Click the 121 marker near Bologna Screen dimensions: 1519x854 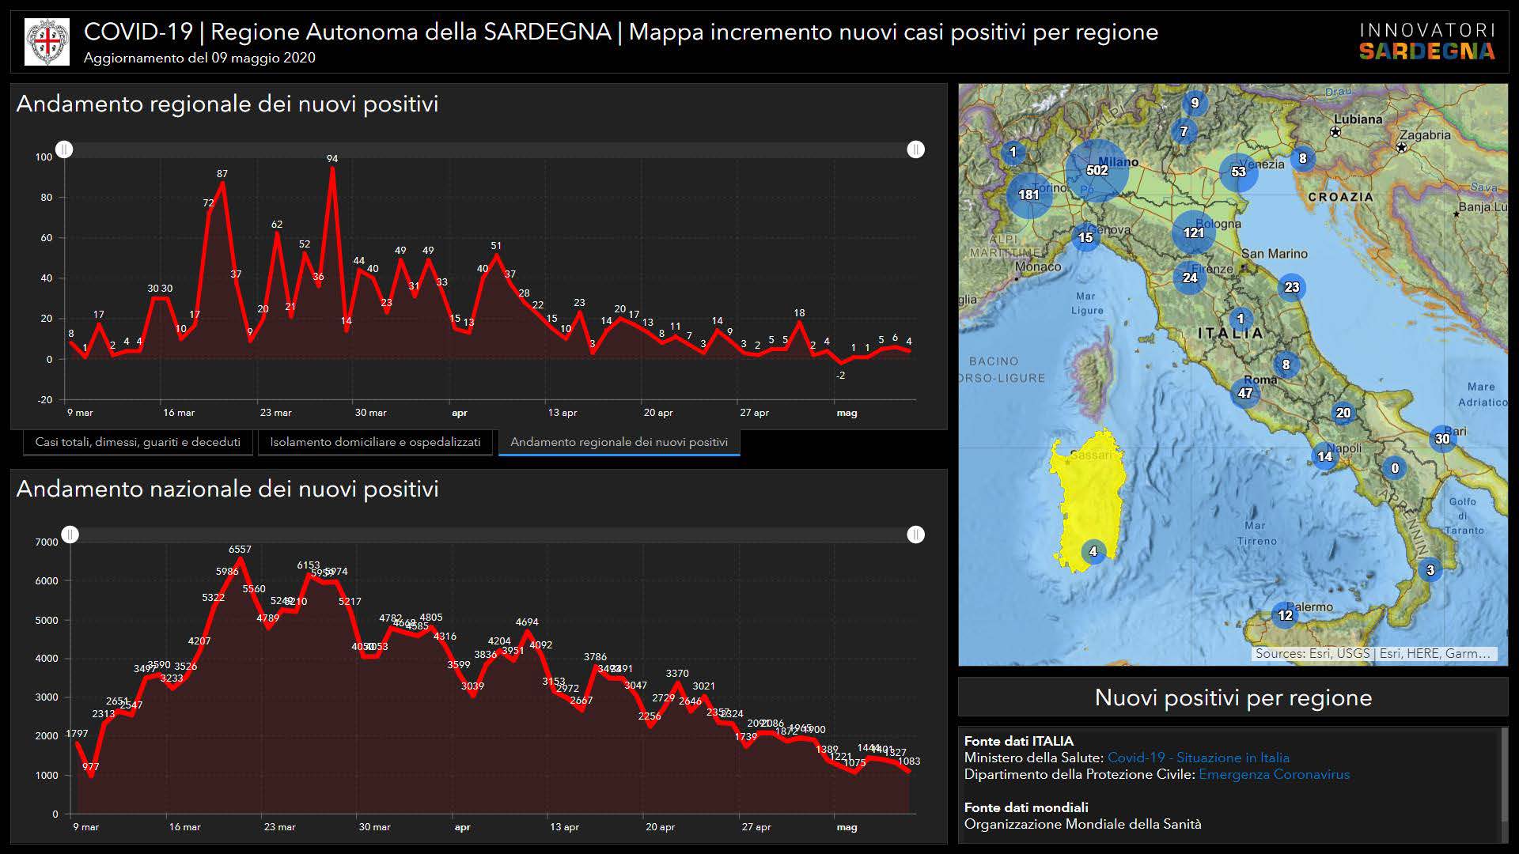1193,232
